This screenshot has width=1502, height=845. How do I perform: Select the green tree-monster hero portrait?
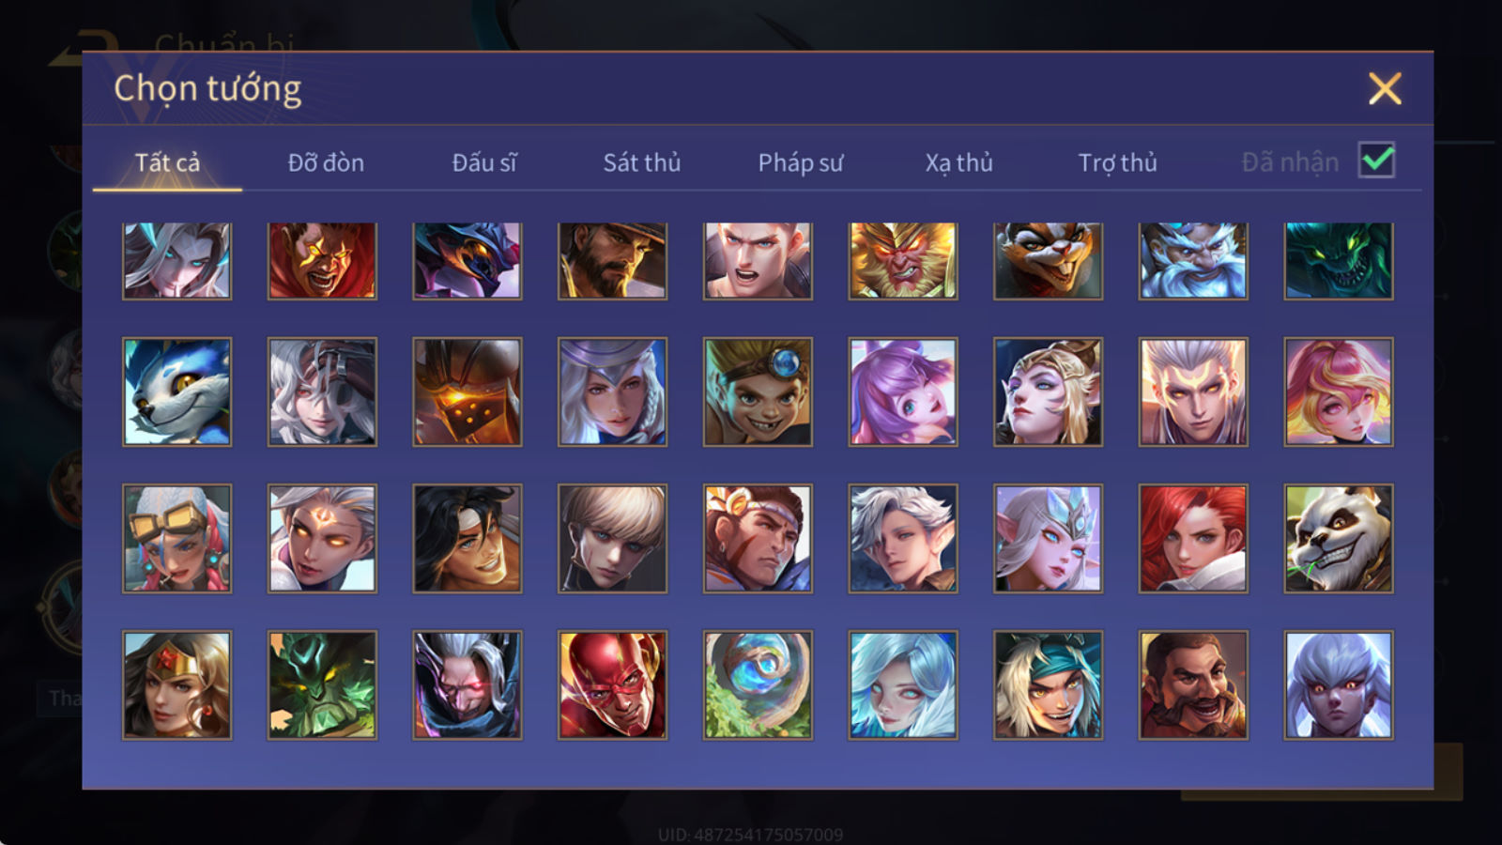coord(322,684)
